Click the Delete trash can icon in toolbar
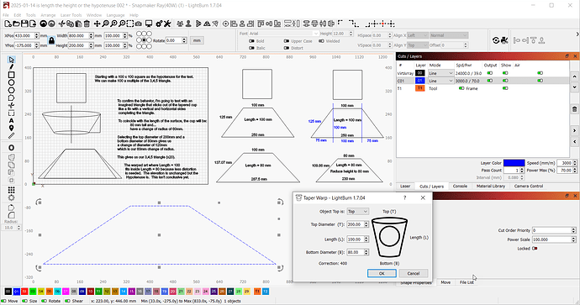580x305 pixels. pos(87,24)
